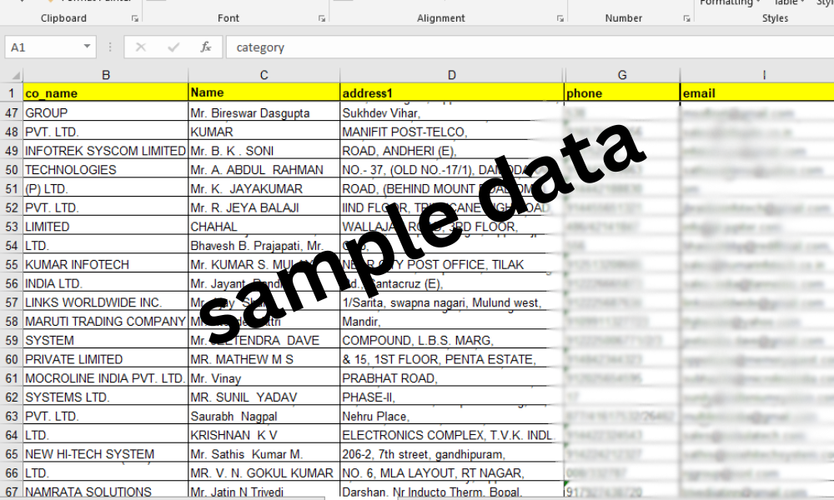This screenshot has width=834, height=500.
Task: Select the 'MARUTI TRADING COMPANY' cell
Action: pyautogui.click(x=106, y=322)
